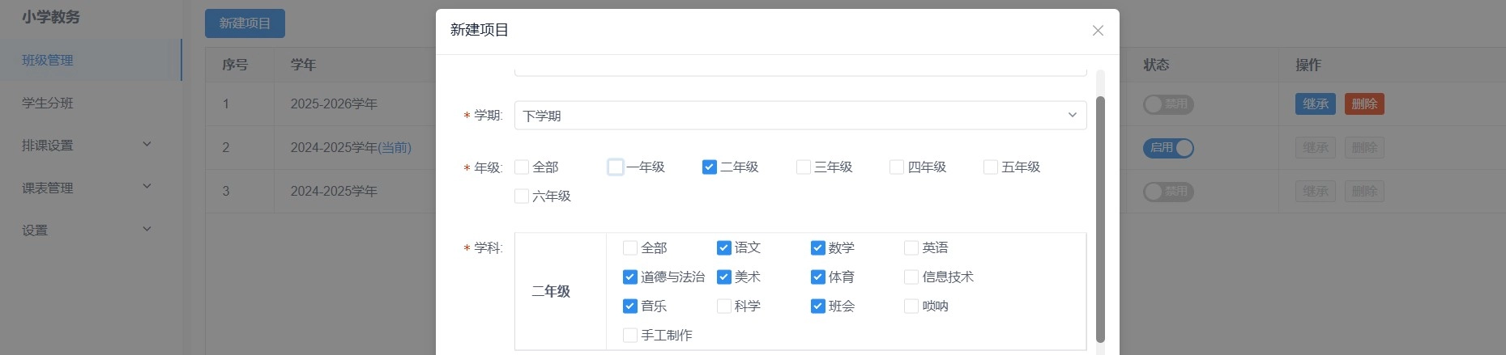This screenshot has height=355, width=1506.
Task: Select the 全部 grade checkbox
Action: click(522, 167)
